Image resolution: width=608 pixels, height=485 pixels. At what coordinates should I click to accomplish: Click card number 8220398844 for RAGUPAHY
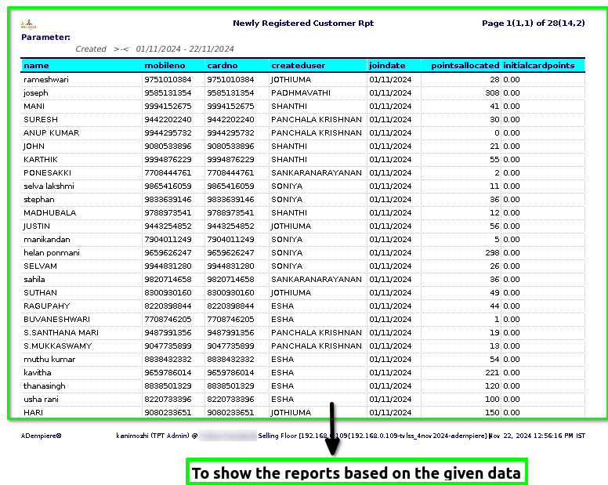pos(230,306)
